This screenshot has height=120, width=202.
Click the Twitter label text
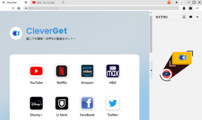coord(113,115)
